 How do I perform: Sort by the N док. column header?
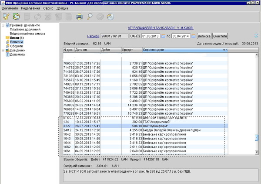point(69,50)
